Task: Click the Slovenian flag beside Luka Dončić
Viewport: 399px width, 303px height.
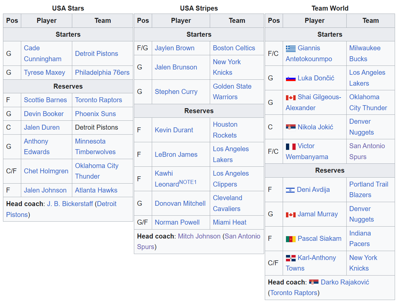Action: 291,78
